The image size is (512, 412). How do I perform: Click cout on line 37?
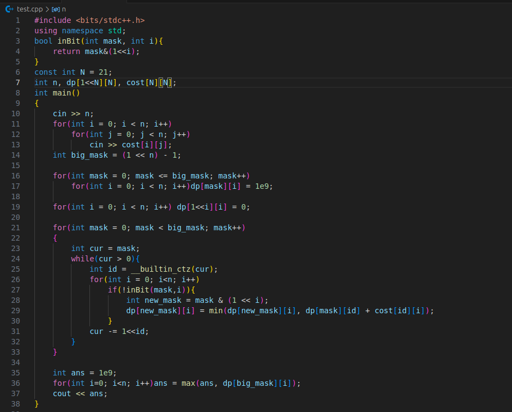coord(62,394)
